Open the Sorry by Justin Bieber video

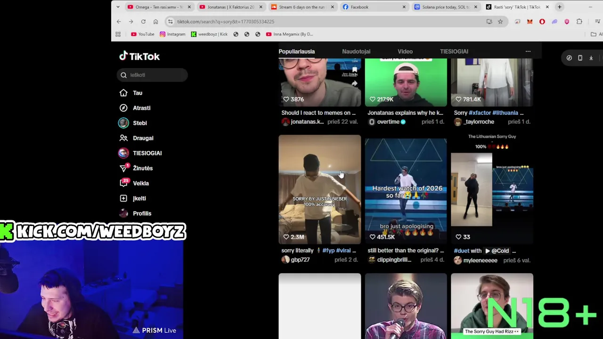pos(319,190)
